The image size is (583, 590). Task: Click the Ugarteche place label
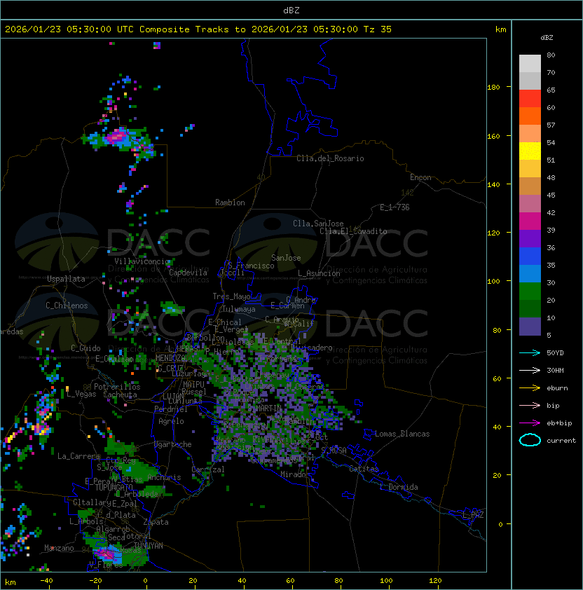pyautogui.click(x=173, y=444)
